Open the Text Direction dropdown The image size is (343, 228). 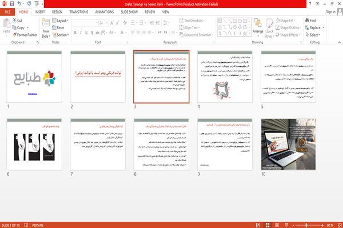pos(192,21)
